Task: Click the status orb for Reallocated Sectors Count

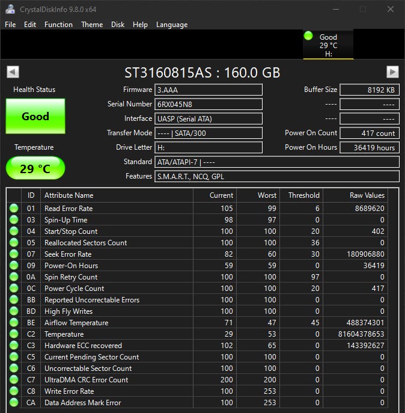Action: (x=14, y=243)
